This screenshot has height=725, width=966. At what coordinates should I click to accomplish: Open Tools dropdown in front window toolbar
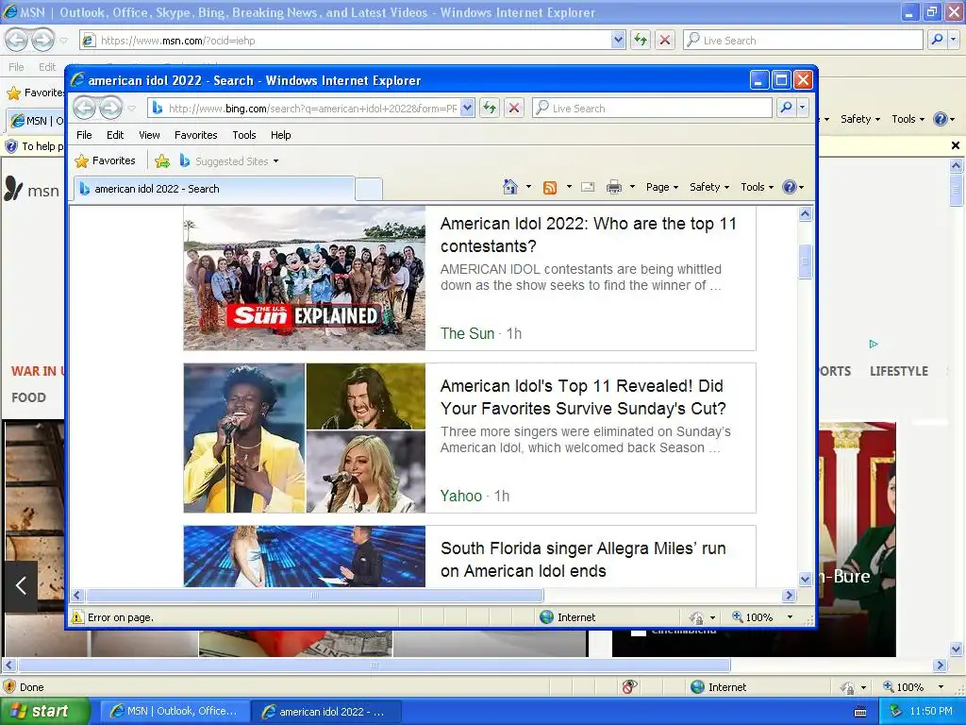pyautogui.click(x=758, y=187)
